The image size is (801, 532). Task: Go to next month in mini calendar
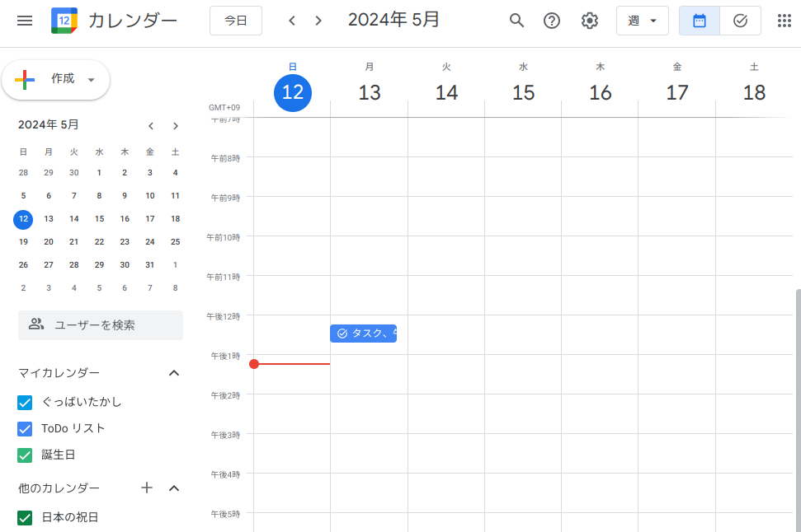tap(175, 125)
